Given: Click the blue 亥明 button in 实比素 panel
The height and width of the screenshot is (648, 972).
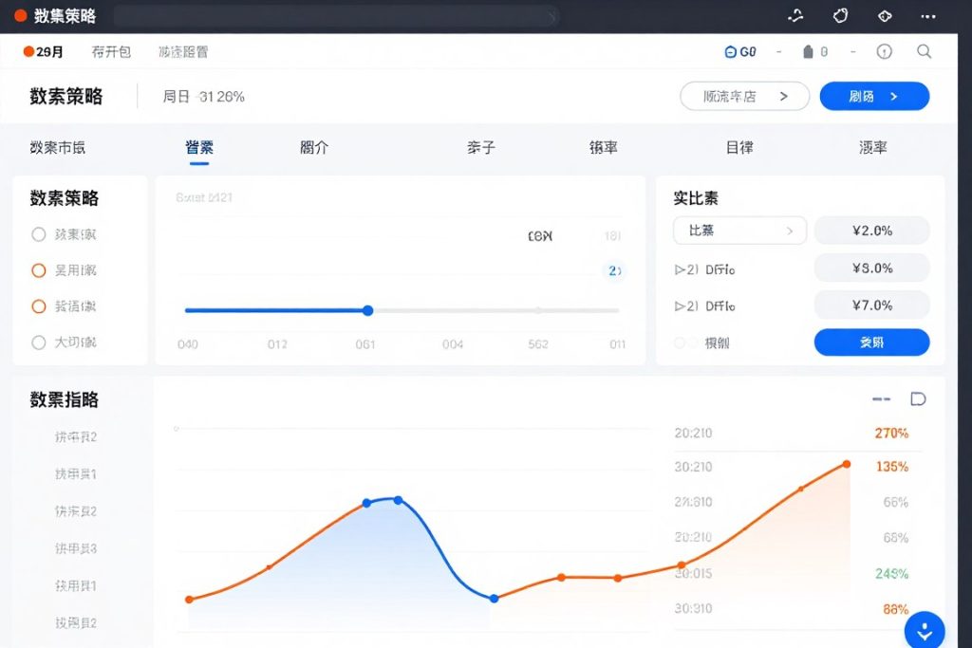Looking at the screenshot, I should [x=871, y=343].
